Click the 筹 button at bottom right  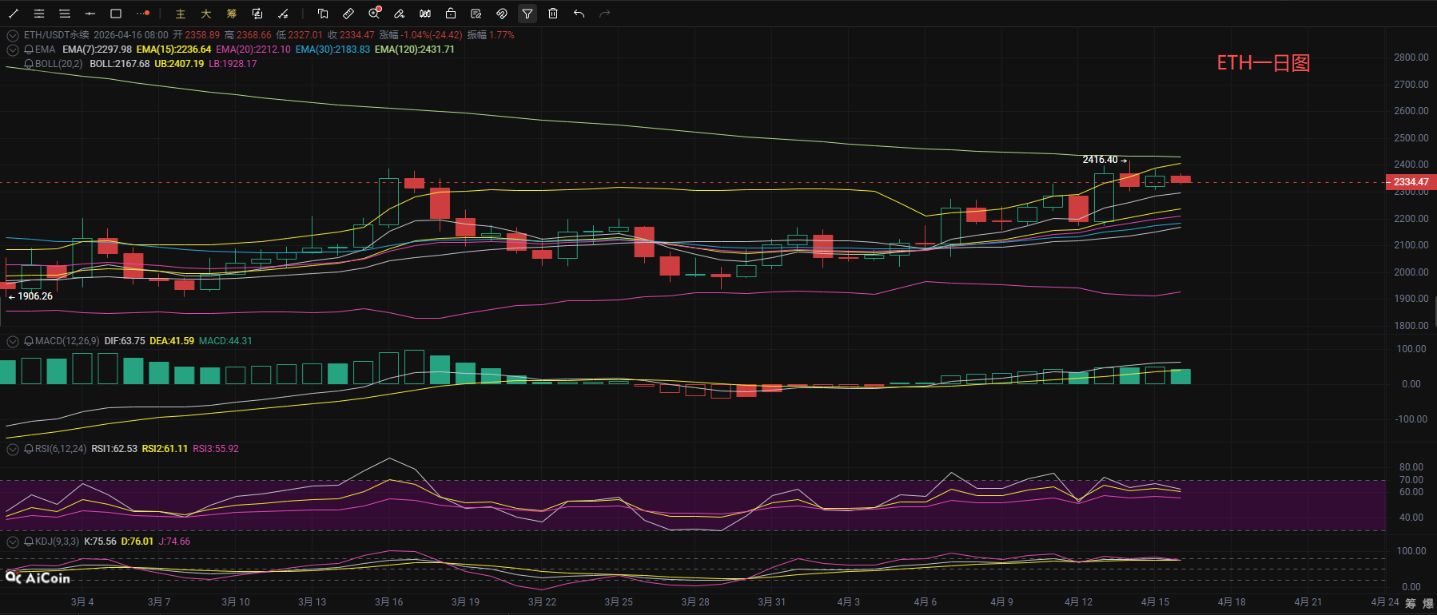click(1411, 603)
